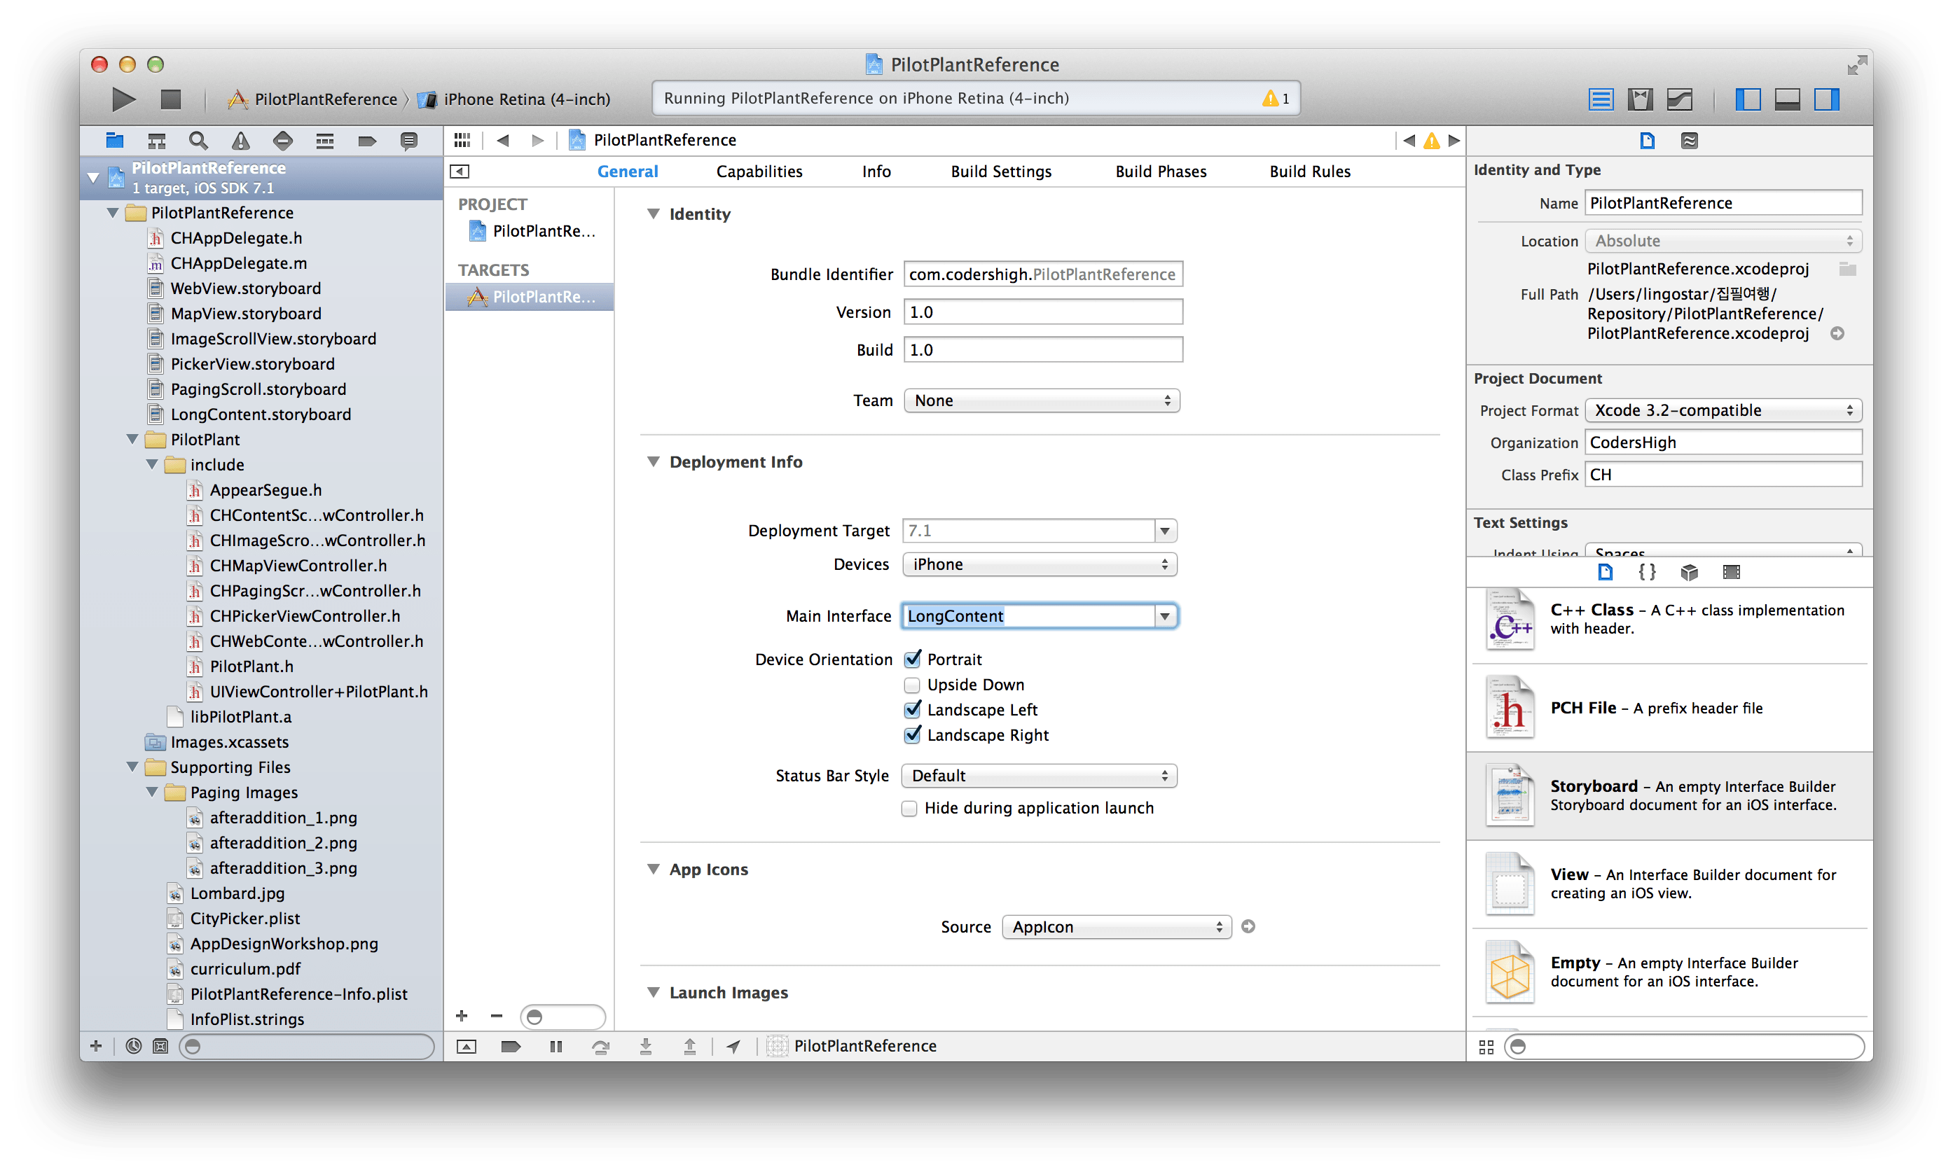Add file with navigator plus button
This screenshot has height=1172, width=1953.
97,1046
